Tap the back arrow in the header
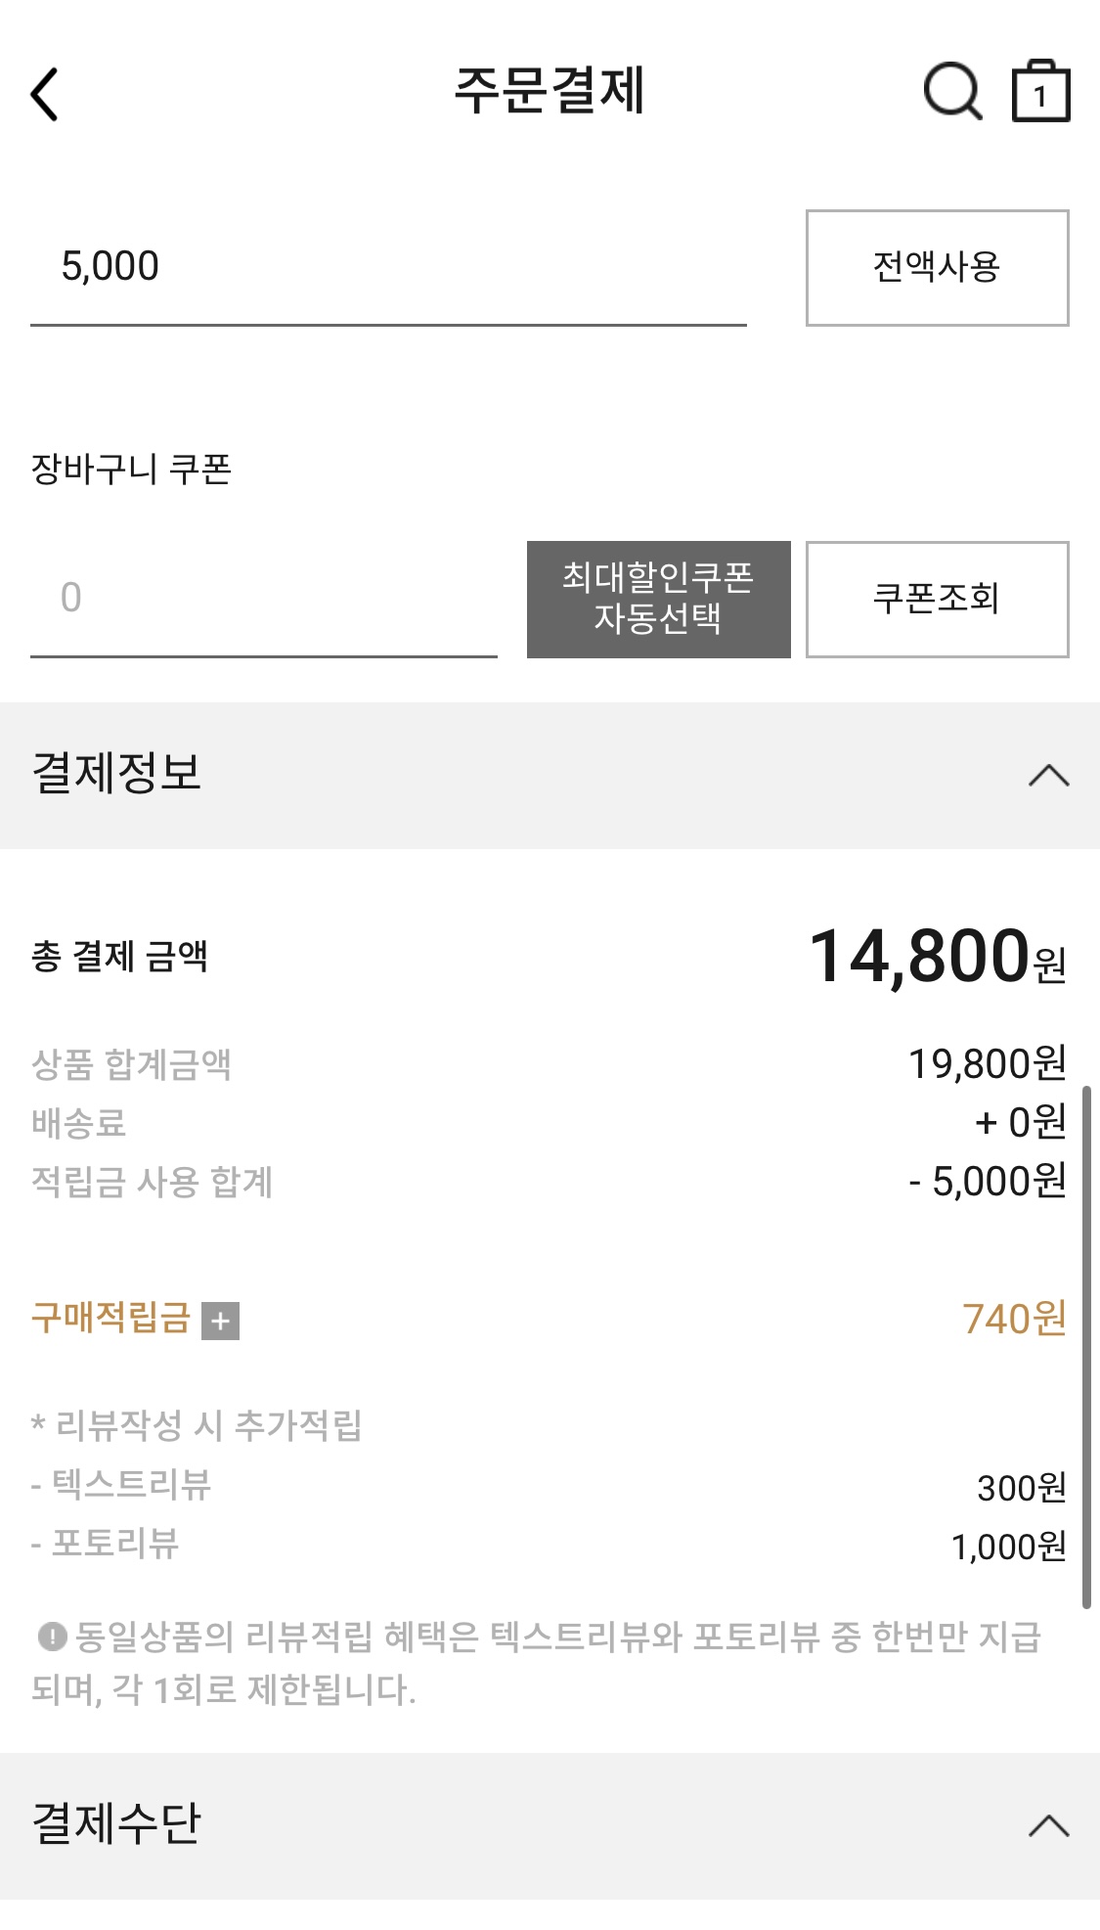 45,94
